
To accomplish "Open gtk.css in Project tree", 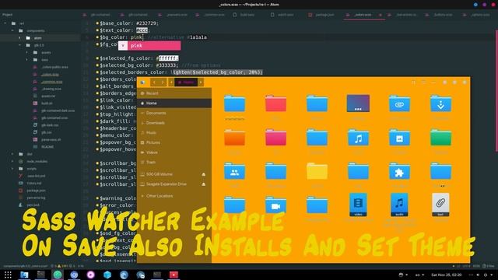I will [x=47, y=132].
